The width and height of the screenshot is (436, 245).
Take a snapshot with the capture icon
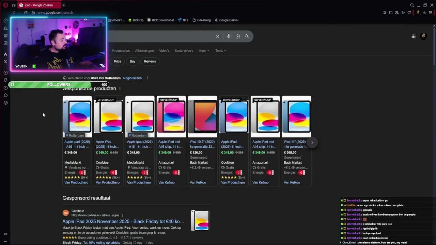(391, 13)
